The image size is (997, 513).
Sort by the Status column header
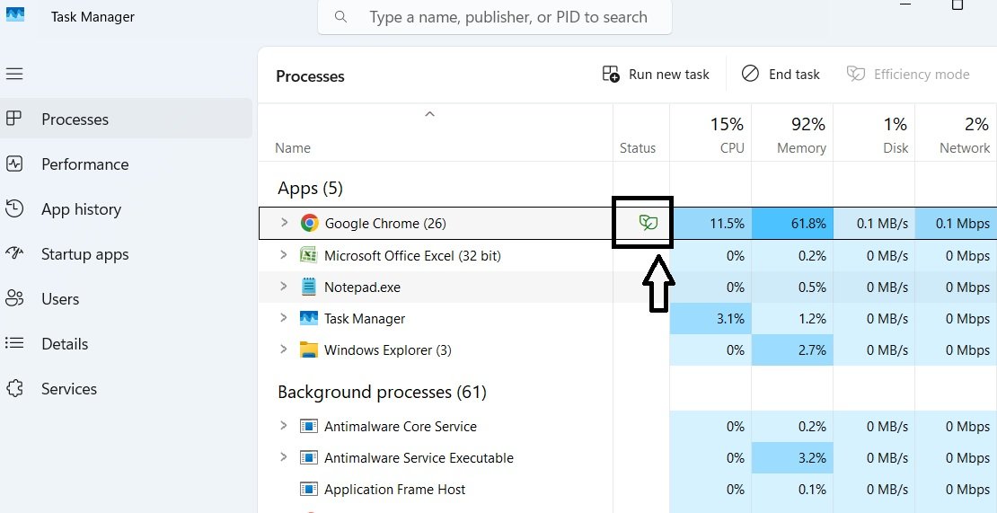click(641, 132)
